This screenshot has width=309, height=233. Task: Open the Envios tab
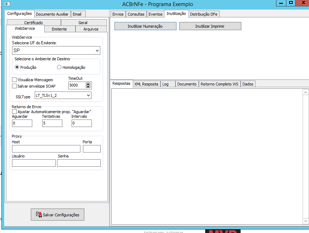(x=118, y=14)
